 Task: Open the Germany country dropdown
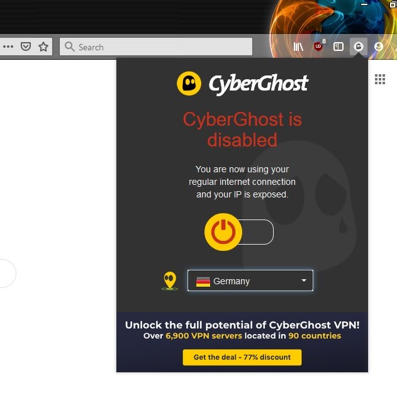[250, 280]
